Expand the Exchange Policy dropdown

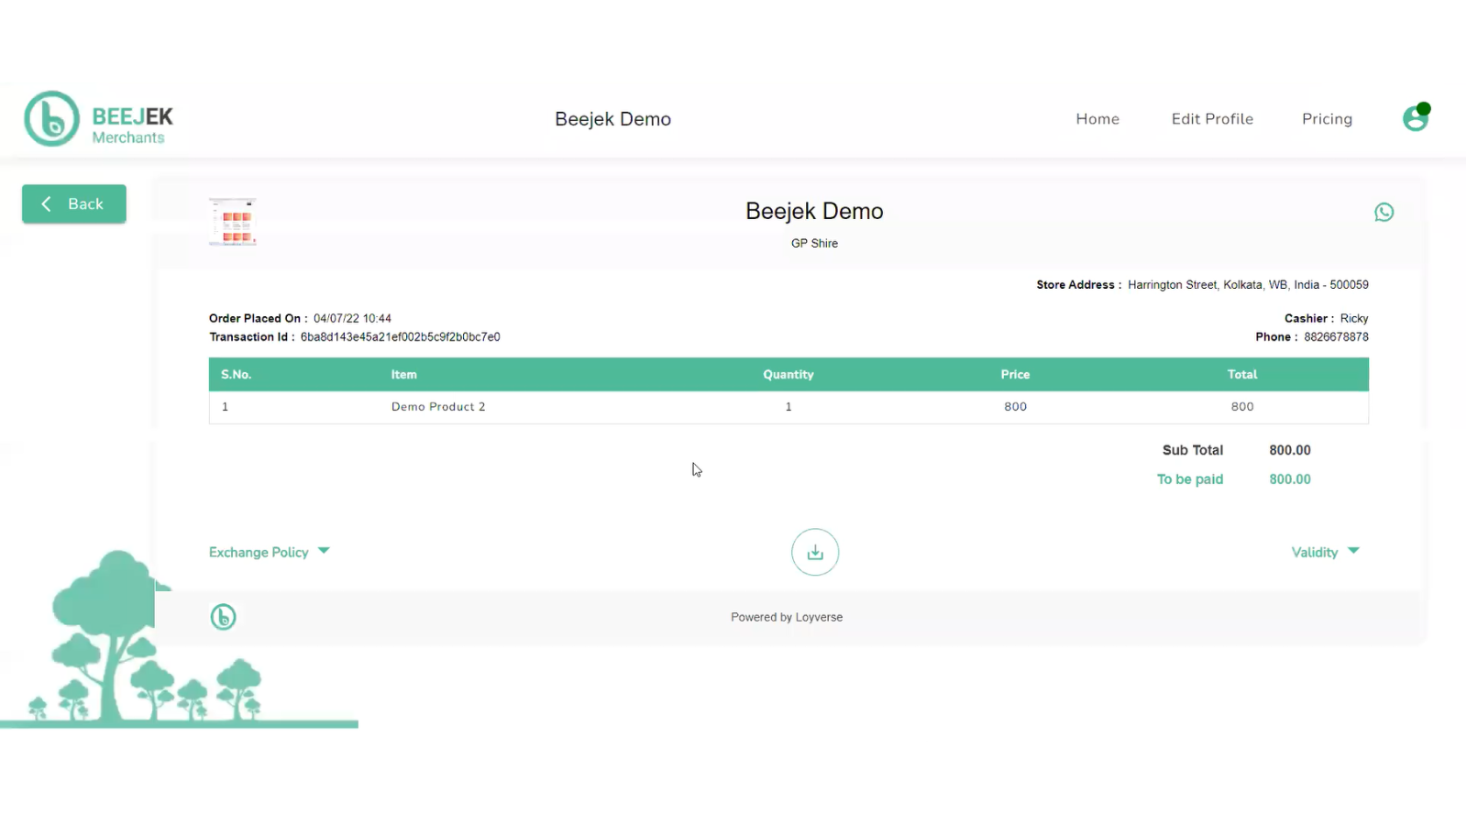(269, 552)
